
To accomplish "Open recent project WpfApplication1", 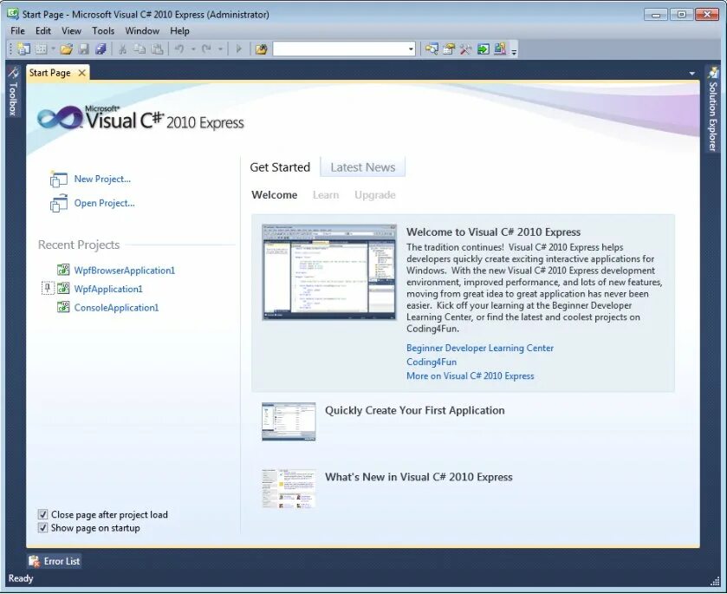I will pos(108,289).
